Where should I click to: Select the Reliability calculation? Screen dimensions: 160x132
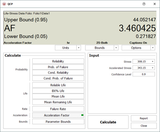[58, 61]
